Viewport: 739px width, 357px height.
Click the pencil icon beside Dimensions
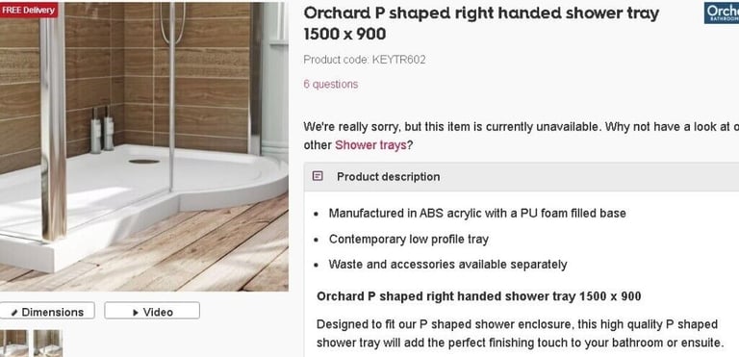(x=14, y=312)
